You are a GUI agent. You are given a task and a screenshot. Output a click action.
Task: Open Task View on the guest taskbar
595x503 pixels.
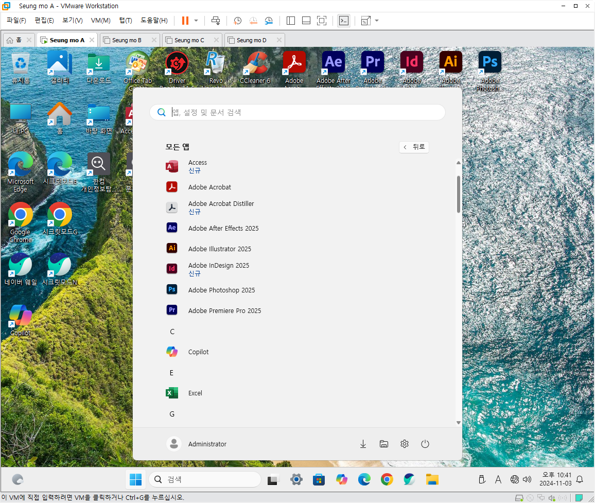point(273,479)
